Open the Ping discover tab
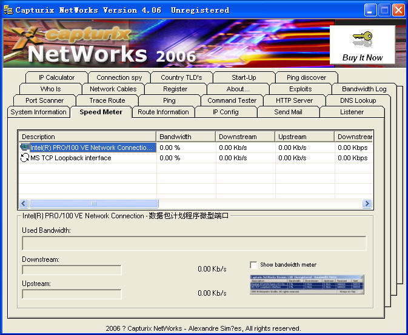Screen dimensions: 408x335 pos(306,77)
